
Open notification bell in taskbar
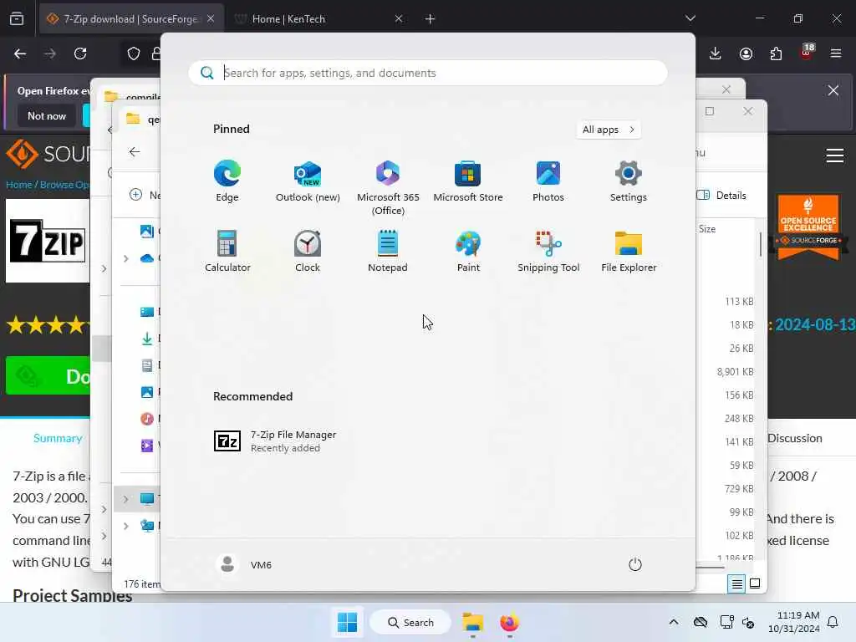pos(833,622)
